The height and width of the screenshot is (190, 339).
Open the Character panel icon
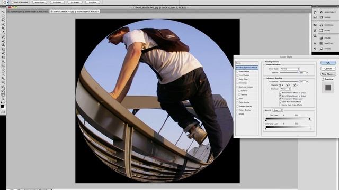click(315, 43)
